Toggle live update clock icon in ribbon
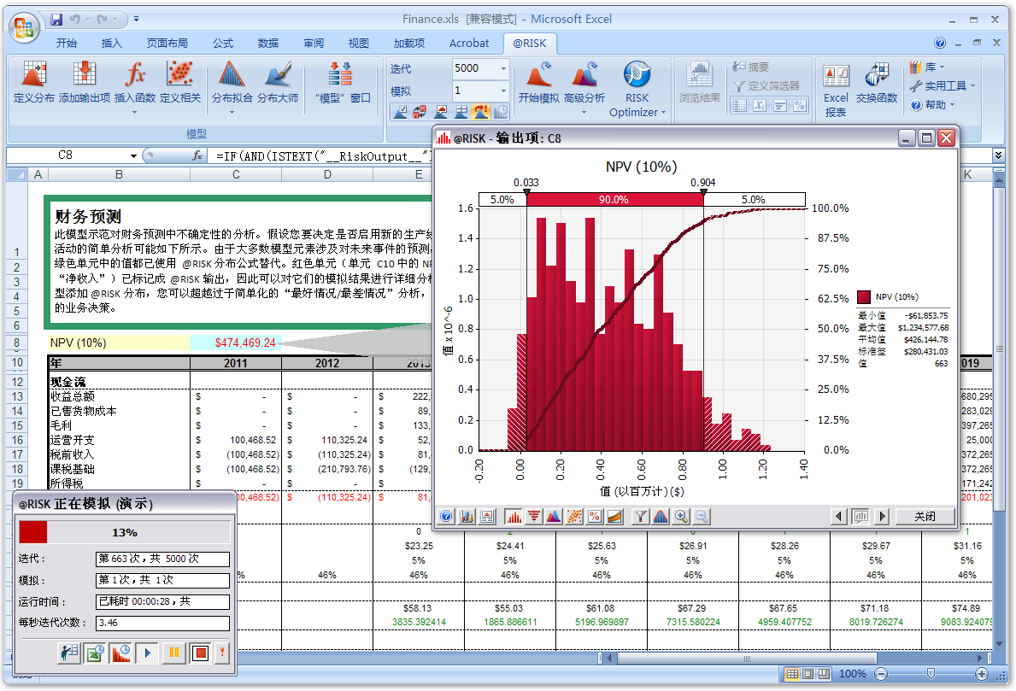This screenshot has height=691, width=1016. tap(500, 112)
